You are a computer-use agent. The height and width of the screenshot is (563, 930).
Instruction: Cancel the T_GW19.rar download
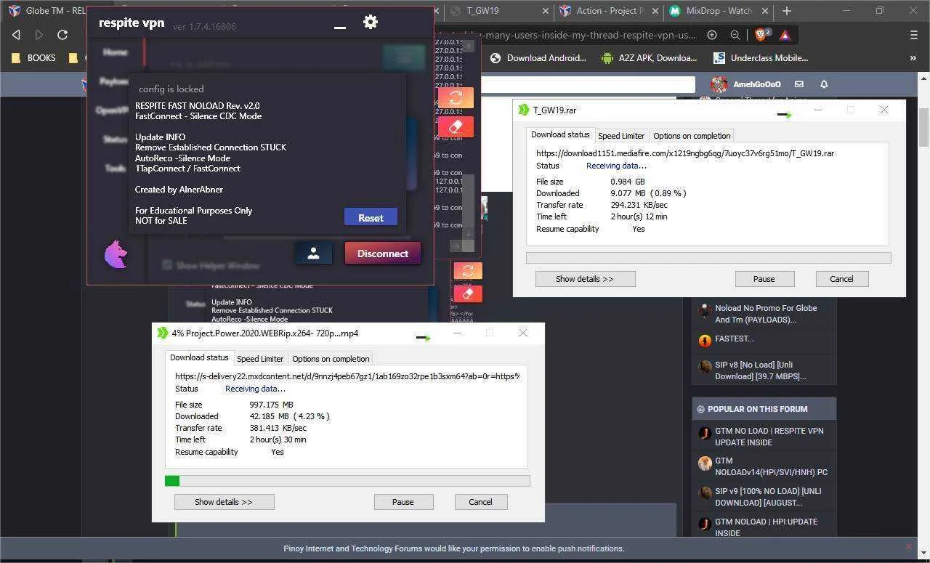tap(841, 279)
